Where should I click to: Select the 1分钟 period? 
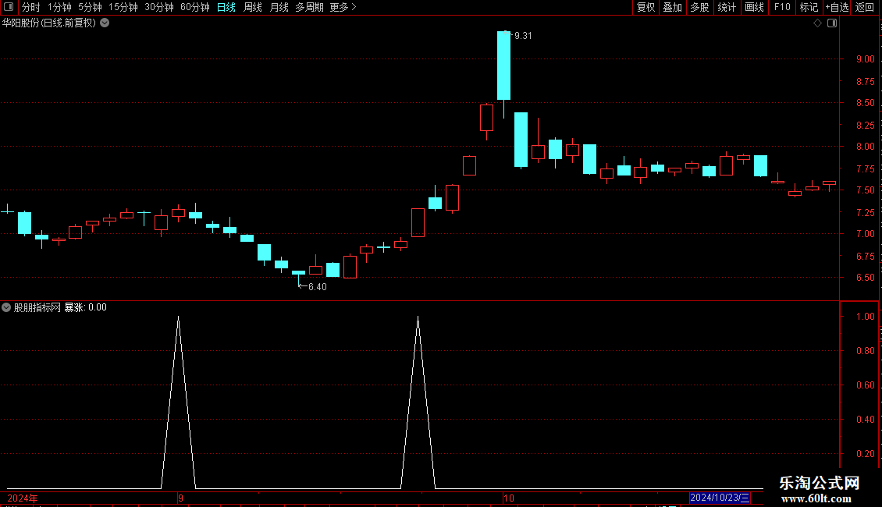pyautogui.click(x=59, y=7)
